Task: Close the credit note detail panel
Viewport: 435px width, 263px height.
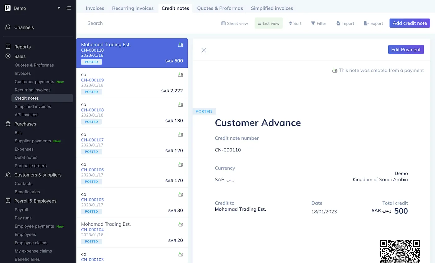Action: coord(204,50)
